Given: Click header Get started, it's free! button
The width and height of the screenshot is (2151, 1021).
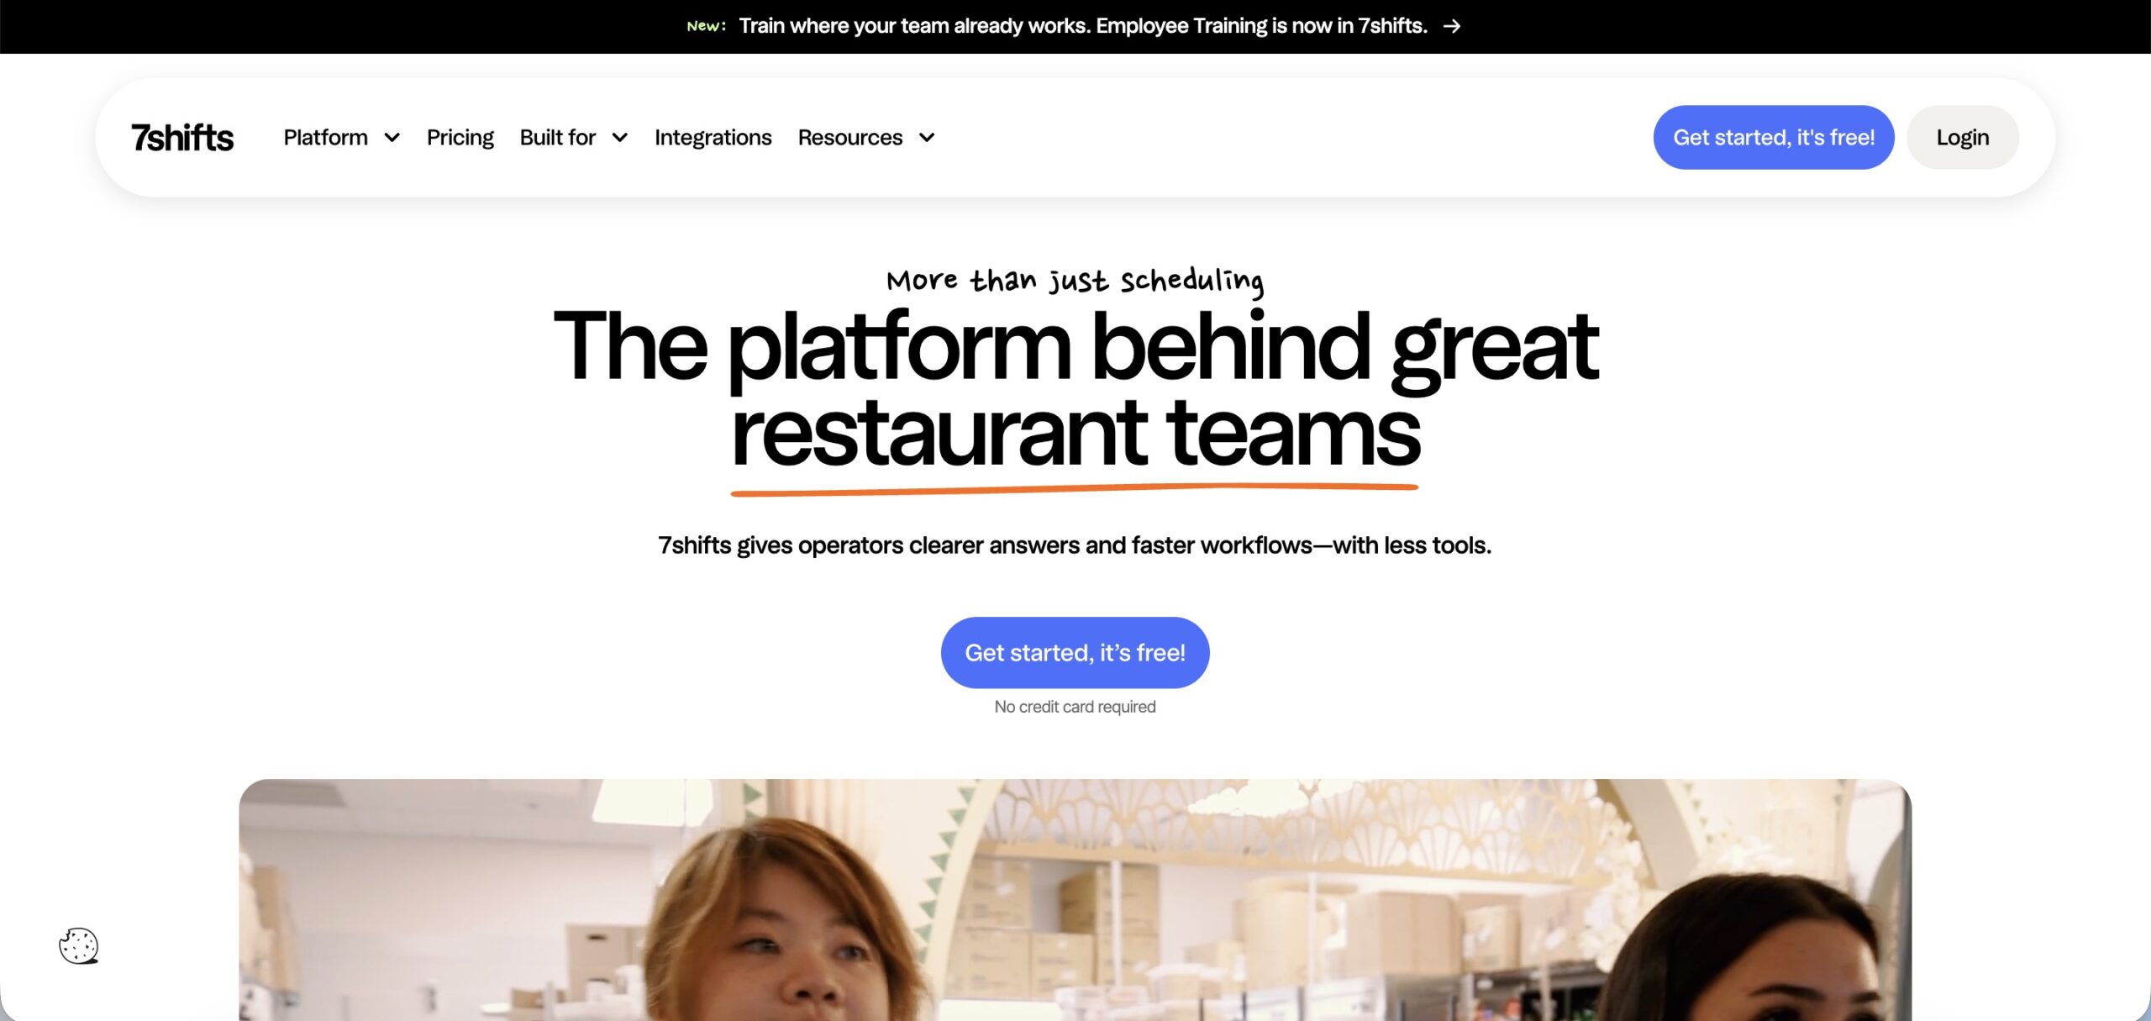Looking at the screenshot, I should (x=1773, y=137).
